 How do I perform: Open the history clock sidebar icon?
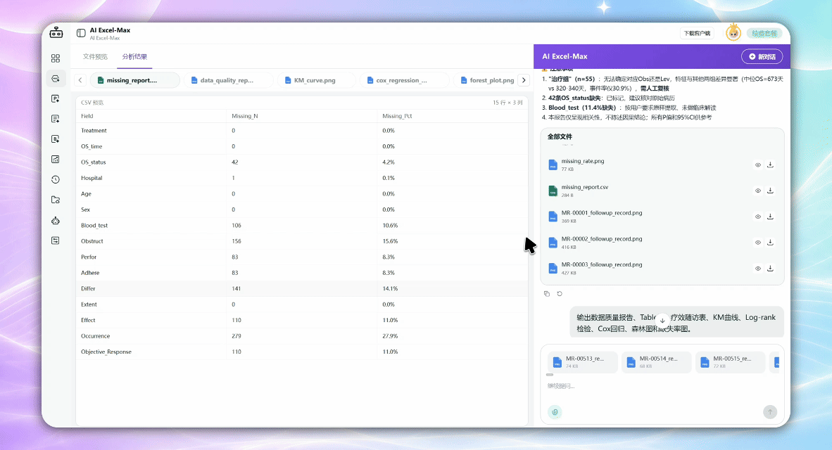click(x=56, y=180)
